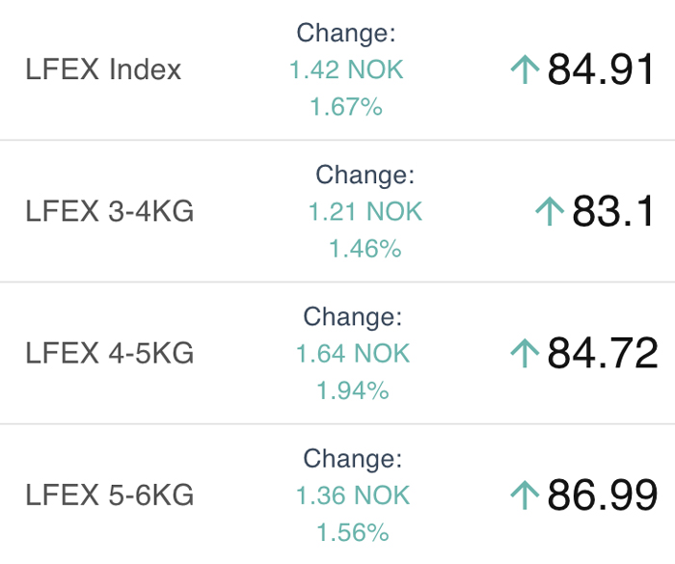This screenshot has height=564, width=675.
Task: Click the up arrow beside 83.1
Action: (x=550, y=211)
